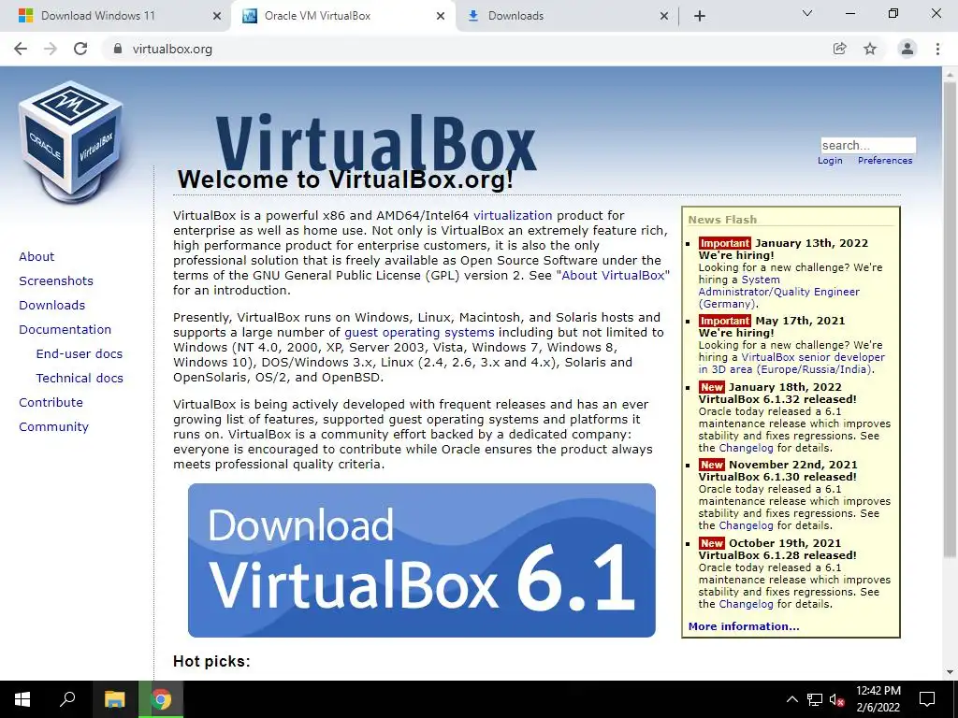Open Community in the sidebar
Image resolution: width=958 pixels, height=718 pixels.
coord(53,426)
